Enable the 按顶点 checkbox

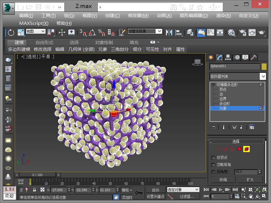tap(213, 158)
